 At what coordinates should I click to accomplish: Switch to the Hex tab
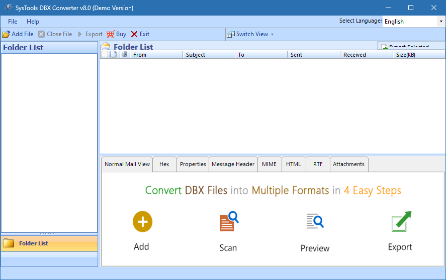point(164,164)
